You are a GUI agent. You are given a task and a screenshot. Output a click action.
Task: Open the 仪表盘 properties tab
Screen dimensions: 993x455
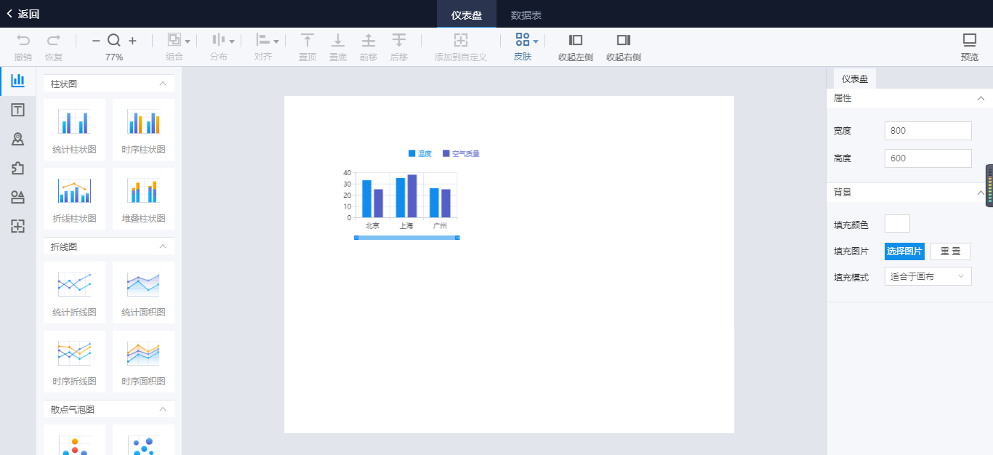click(x=855, y=78)
